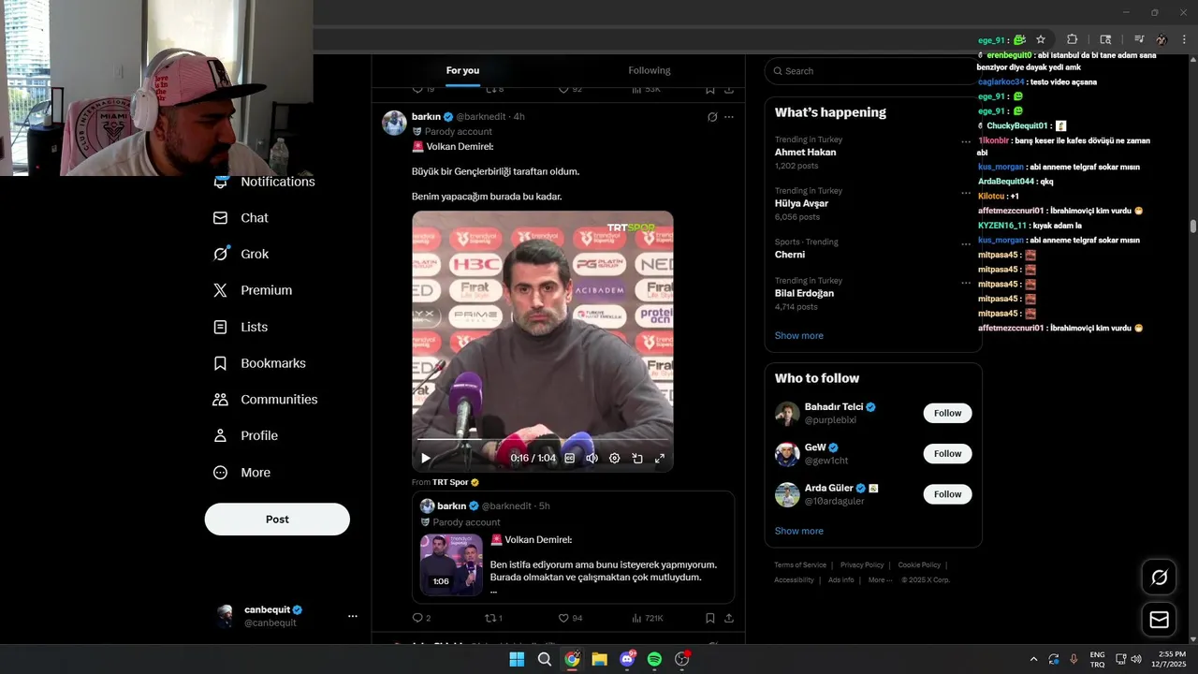This screenshot has height=674, width=1198.
Task: Open the floating Messages envelope button
Action: (1159, 620)
